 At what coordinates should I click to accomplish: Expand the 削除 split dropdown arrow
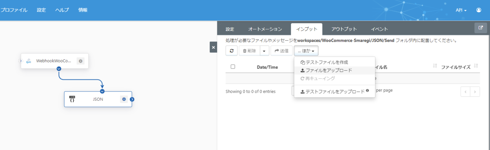click(264, 51)
